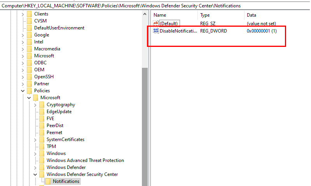Click the EdgeUpdate folder icon
This screenshot has height=186, width=311.
click(x=42, y=112)
